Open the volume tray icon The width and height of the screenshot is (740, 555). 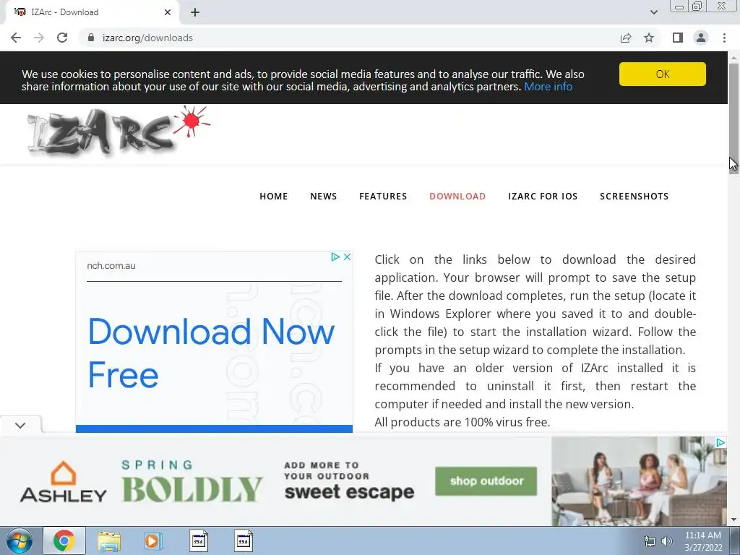pyautogui.click(x=667, y=541)
